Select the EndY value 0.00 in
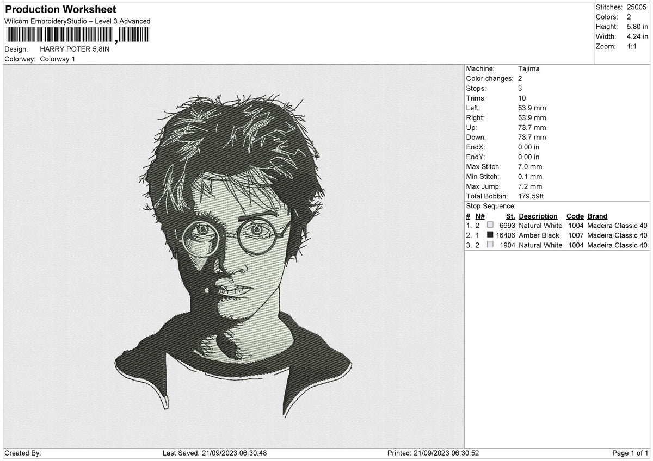The width and height of the screenshot is (653, 461). coord(529,157)
